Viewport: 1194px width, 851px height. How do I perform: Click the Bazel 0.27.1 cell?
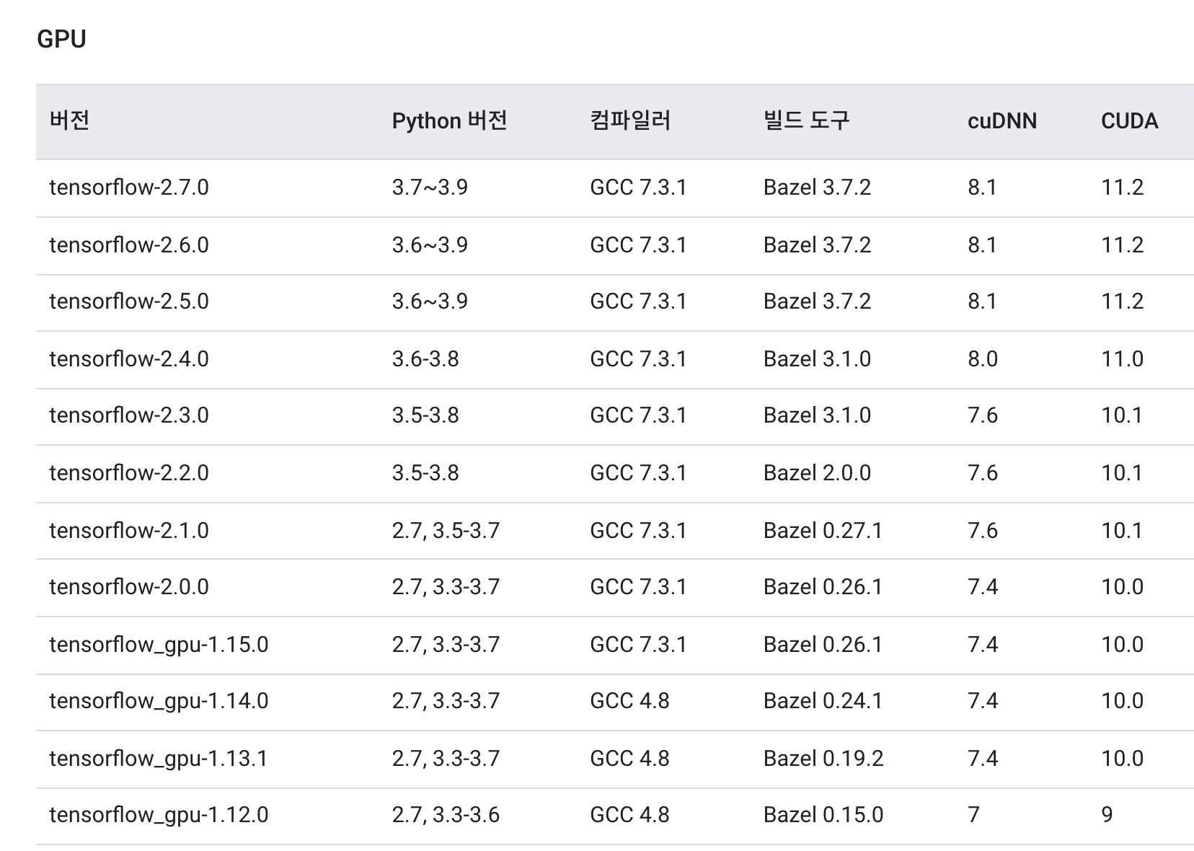tap(823, 531)
